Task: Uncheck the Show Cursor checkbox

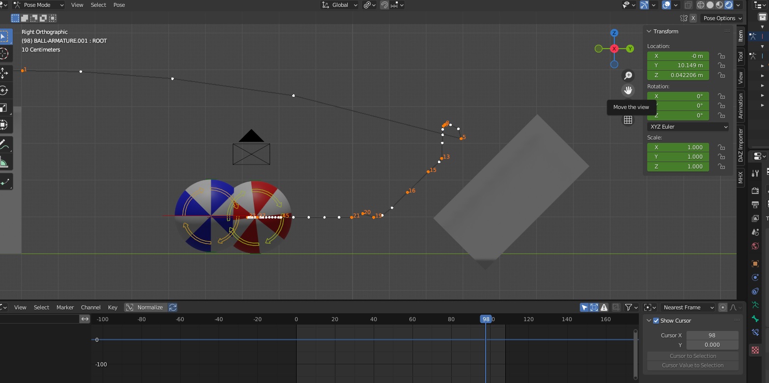Action: point(656,321)
